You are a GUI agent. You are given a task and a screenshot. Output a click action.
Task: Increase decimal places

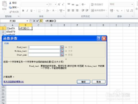pos(128,11)
